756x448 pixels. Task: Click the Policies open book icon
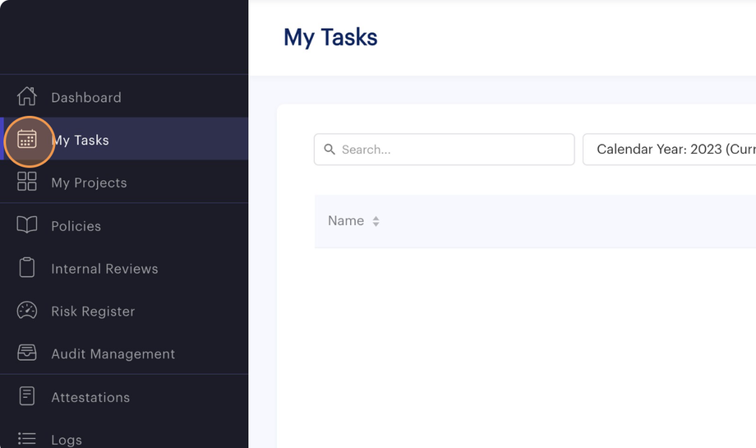coord(27,225)
